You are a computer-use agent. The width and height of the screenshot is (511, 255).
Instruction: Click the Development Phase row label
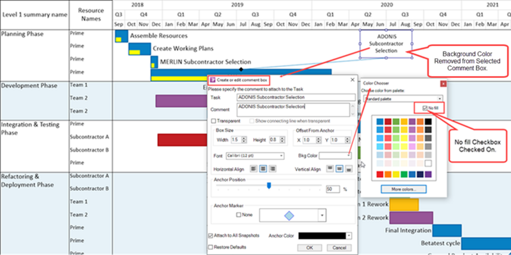click(x=29, y=86)
